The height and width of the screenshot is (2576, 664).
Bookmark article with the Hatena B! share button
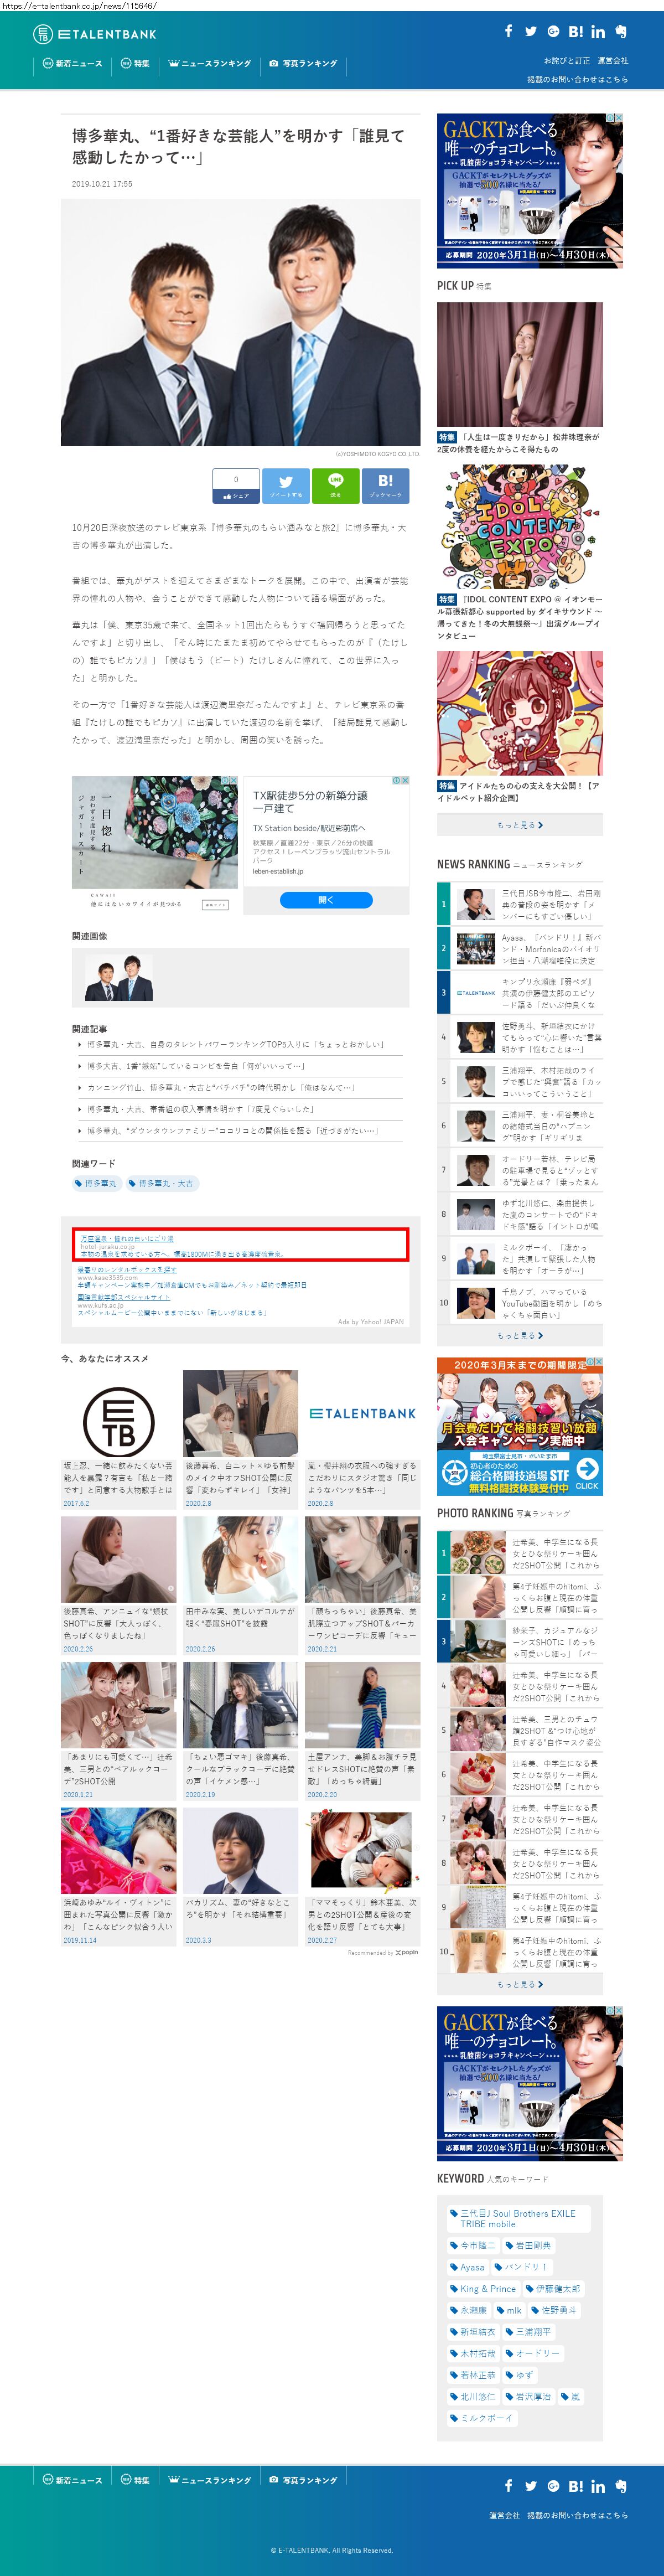pos(385,485)
